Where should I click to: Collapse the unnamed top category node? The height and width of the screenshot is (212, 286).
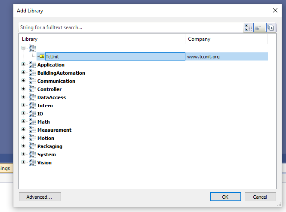pos(23,48)
